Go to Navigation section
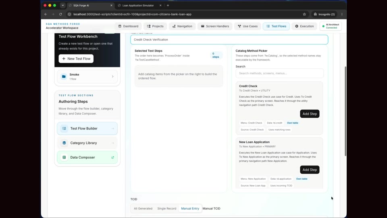 click(182, 26)
